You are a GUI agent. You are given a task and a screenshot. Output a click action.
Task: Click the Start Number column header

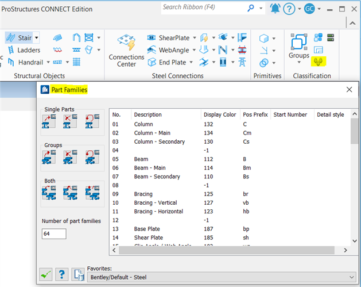click(290, 114)
